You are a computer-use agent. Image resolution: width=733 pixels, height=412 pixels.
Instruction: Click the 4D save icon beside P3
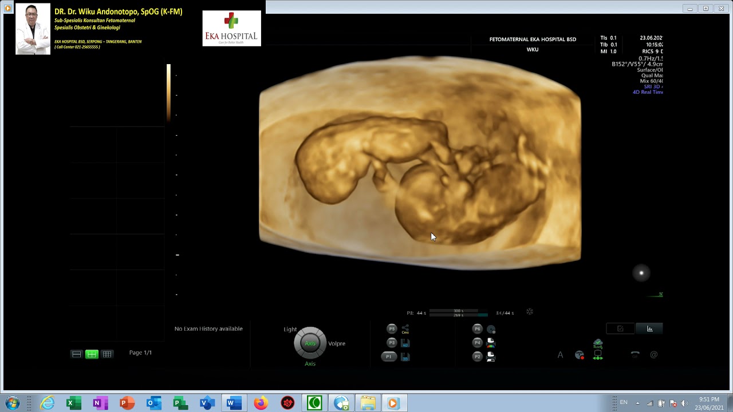(x=405, y=343)
